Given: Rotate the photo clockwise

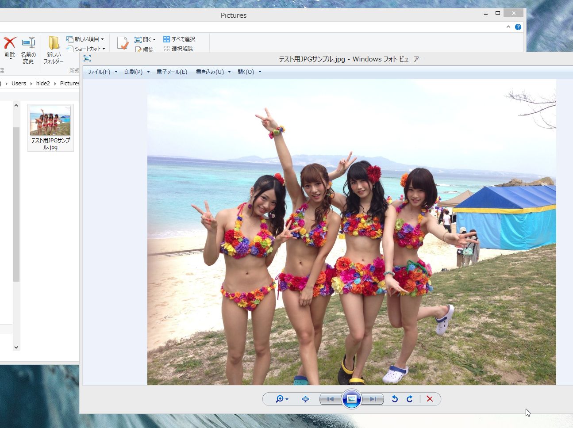Looking at the screenshot, I should click(x=410, y=399).
